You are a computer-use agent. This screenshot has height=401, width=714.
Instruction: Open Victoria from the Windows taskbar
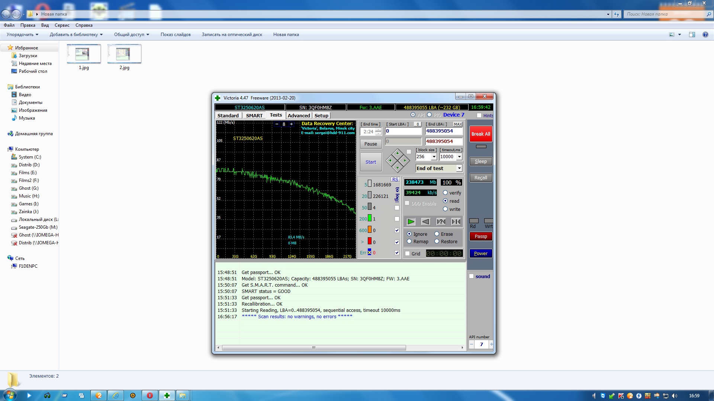pyautogui.click(x=167, y=395)
